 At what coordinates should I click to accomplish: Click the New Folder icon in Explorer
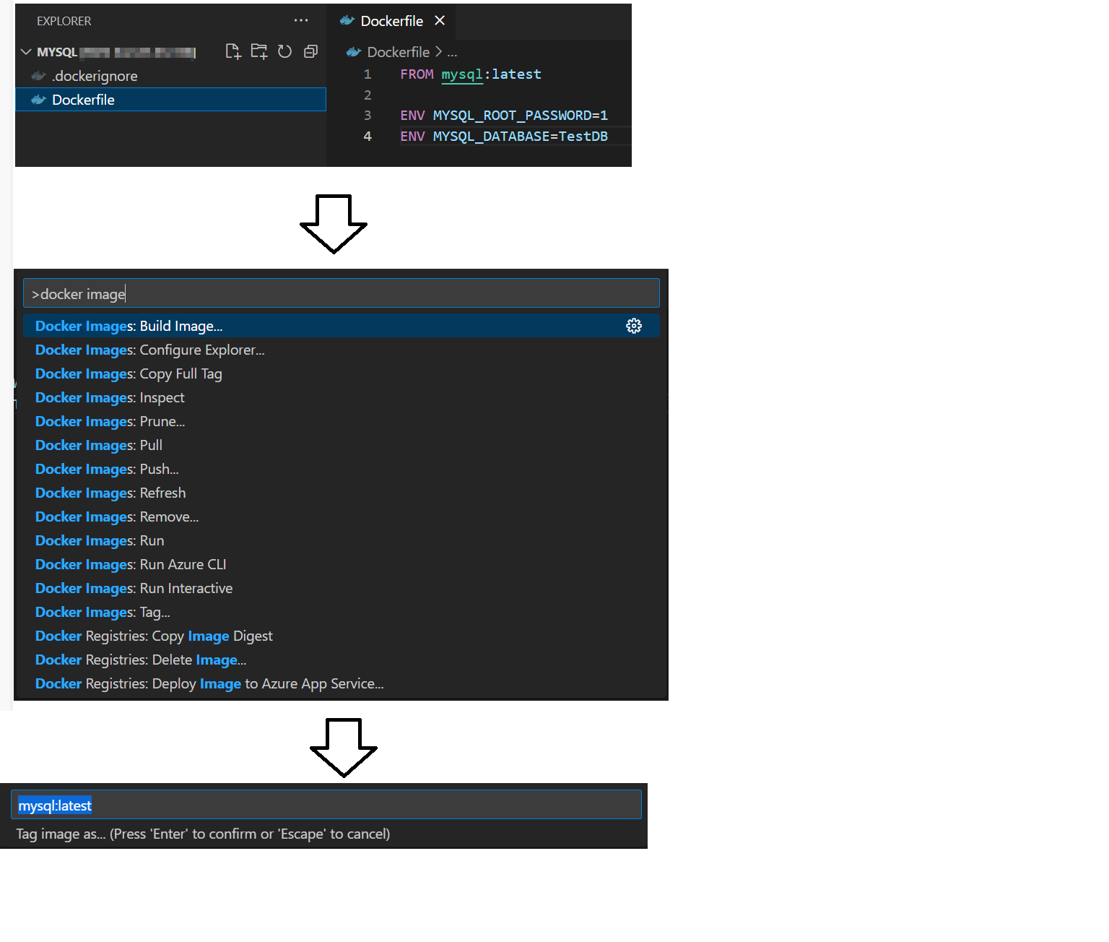(x=258, y=51)
